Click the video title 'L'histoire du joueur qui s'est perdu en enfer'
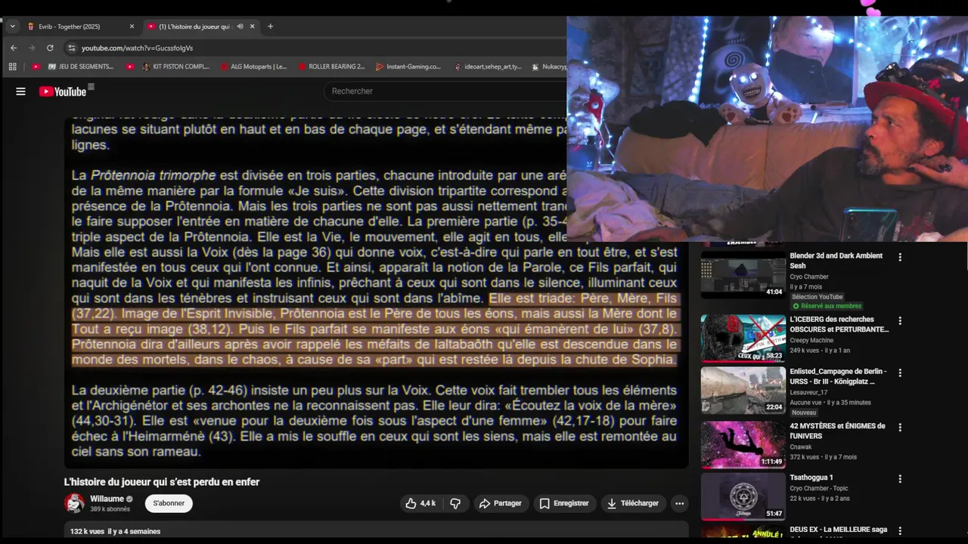This screenshot has width=968, height=544. (162, 482)
